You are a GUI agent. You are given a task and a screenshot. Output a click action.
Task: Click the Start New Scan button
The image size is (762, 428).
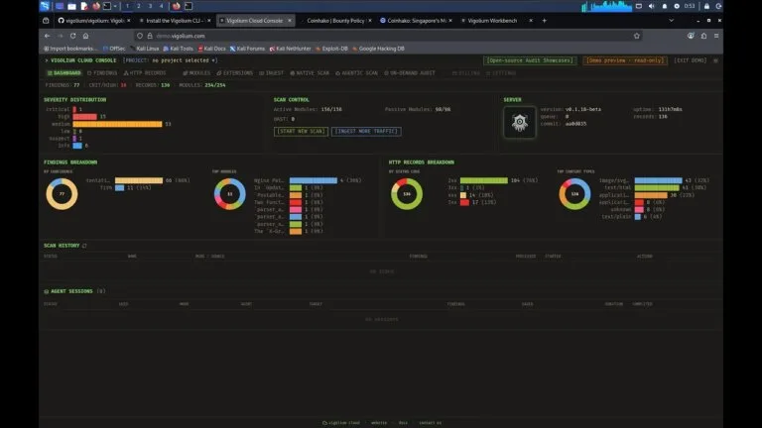coord(301,132)
